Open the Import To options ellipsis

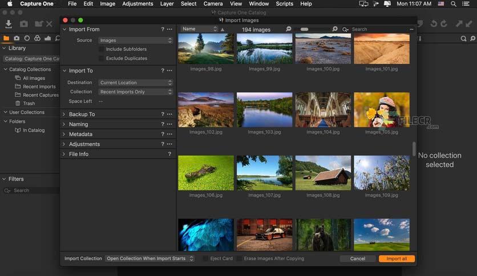click(169, 71)
